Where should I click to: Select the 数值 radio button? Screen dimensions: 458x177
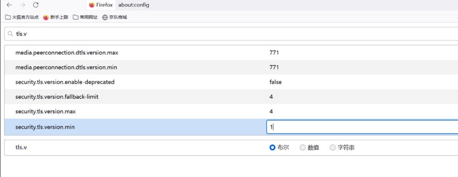tap(303, 147)
